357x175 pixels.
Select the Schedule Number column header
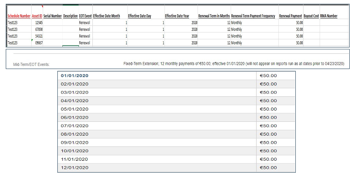coord(19,16)
